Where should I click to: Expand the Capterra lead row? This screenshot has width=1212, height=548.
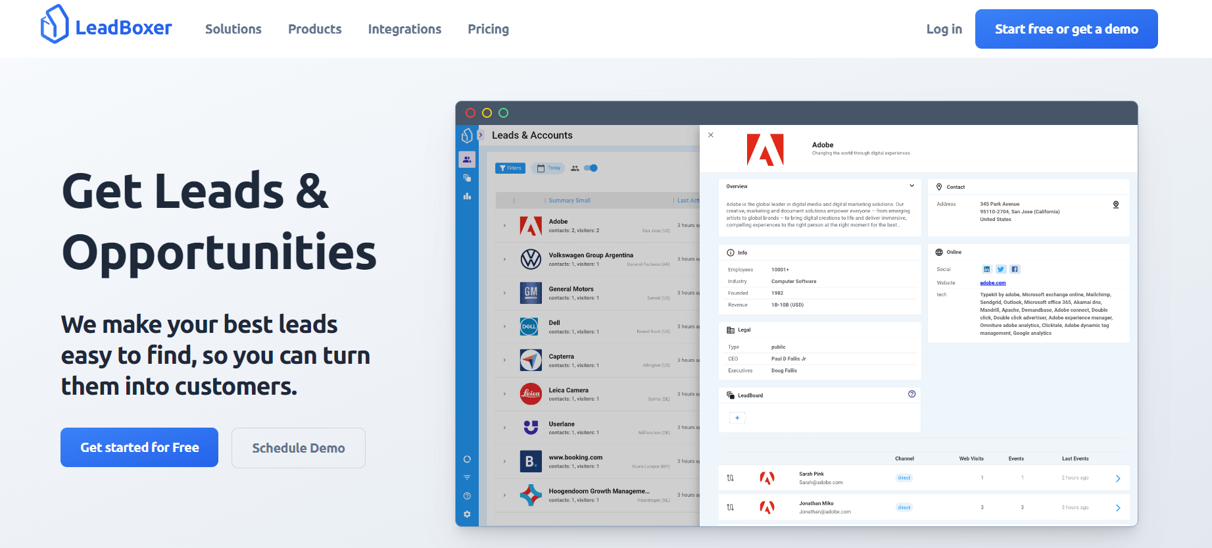coord(504,361)
